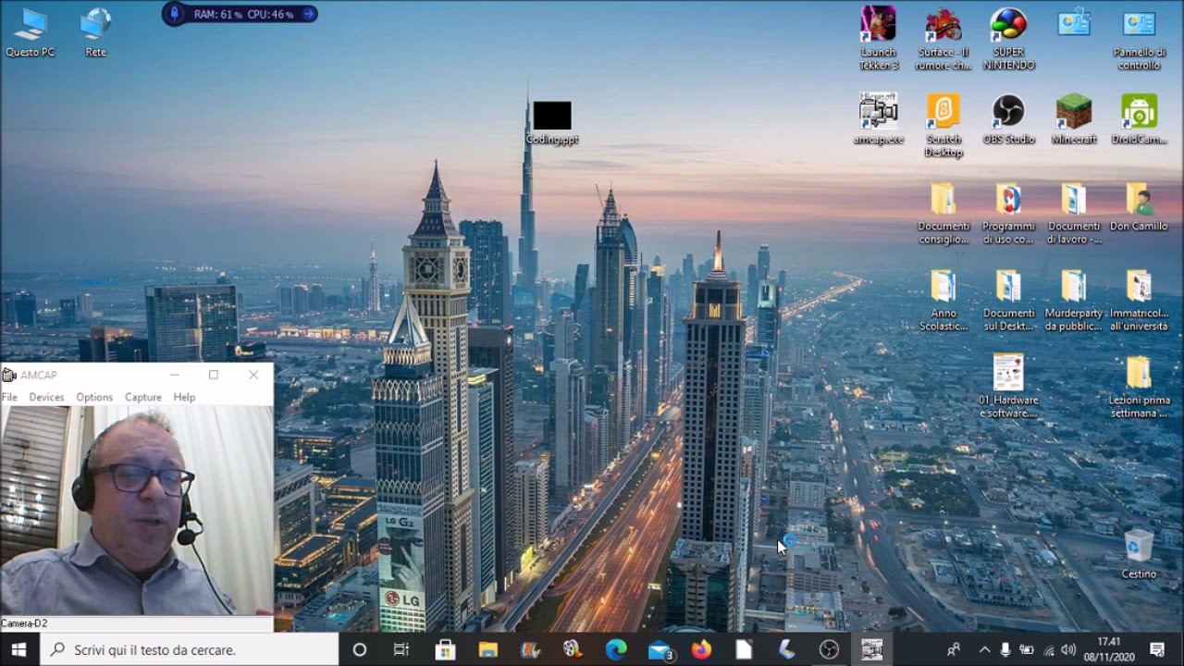
Task: Click the 17.41 clock and date
Action: point(1109,649)
